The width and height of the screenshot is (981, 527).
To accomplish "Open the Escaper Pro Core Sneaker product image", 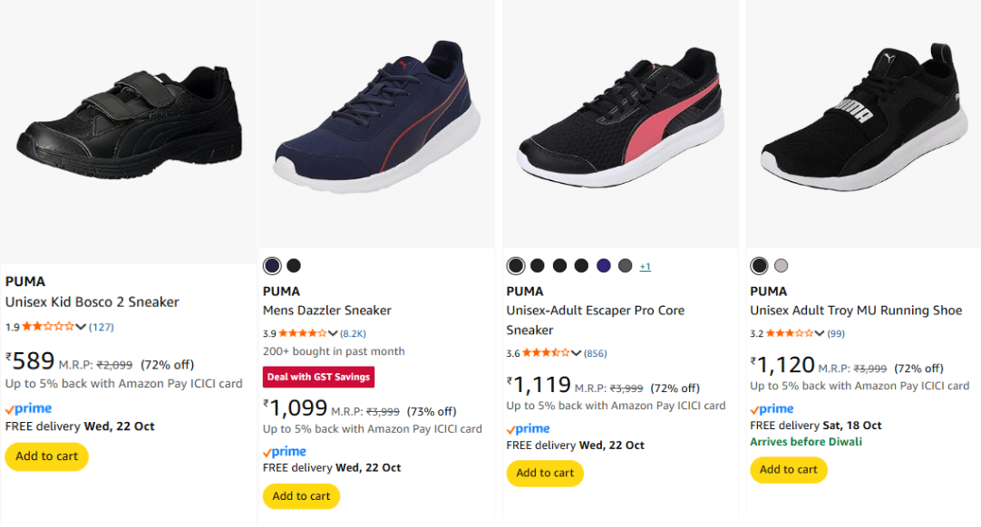I will tap(620, 124).
